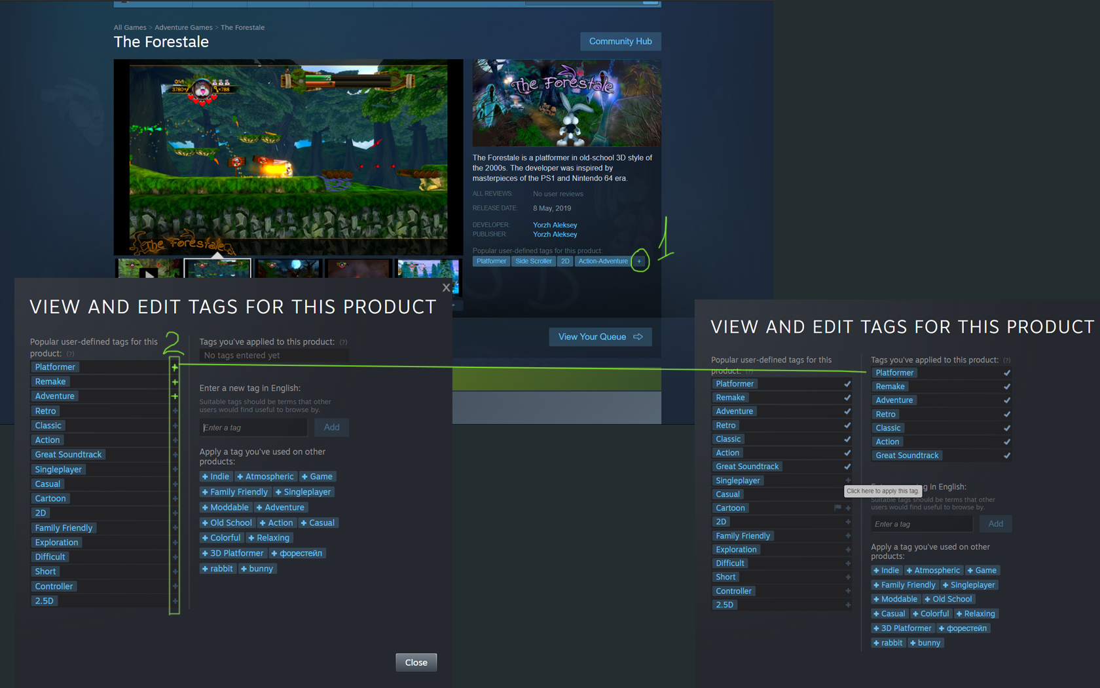Add the 2.5D tag in left dialog
The width and height of the screenshot is (1100, 688).
(175, 601)
